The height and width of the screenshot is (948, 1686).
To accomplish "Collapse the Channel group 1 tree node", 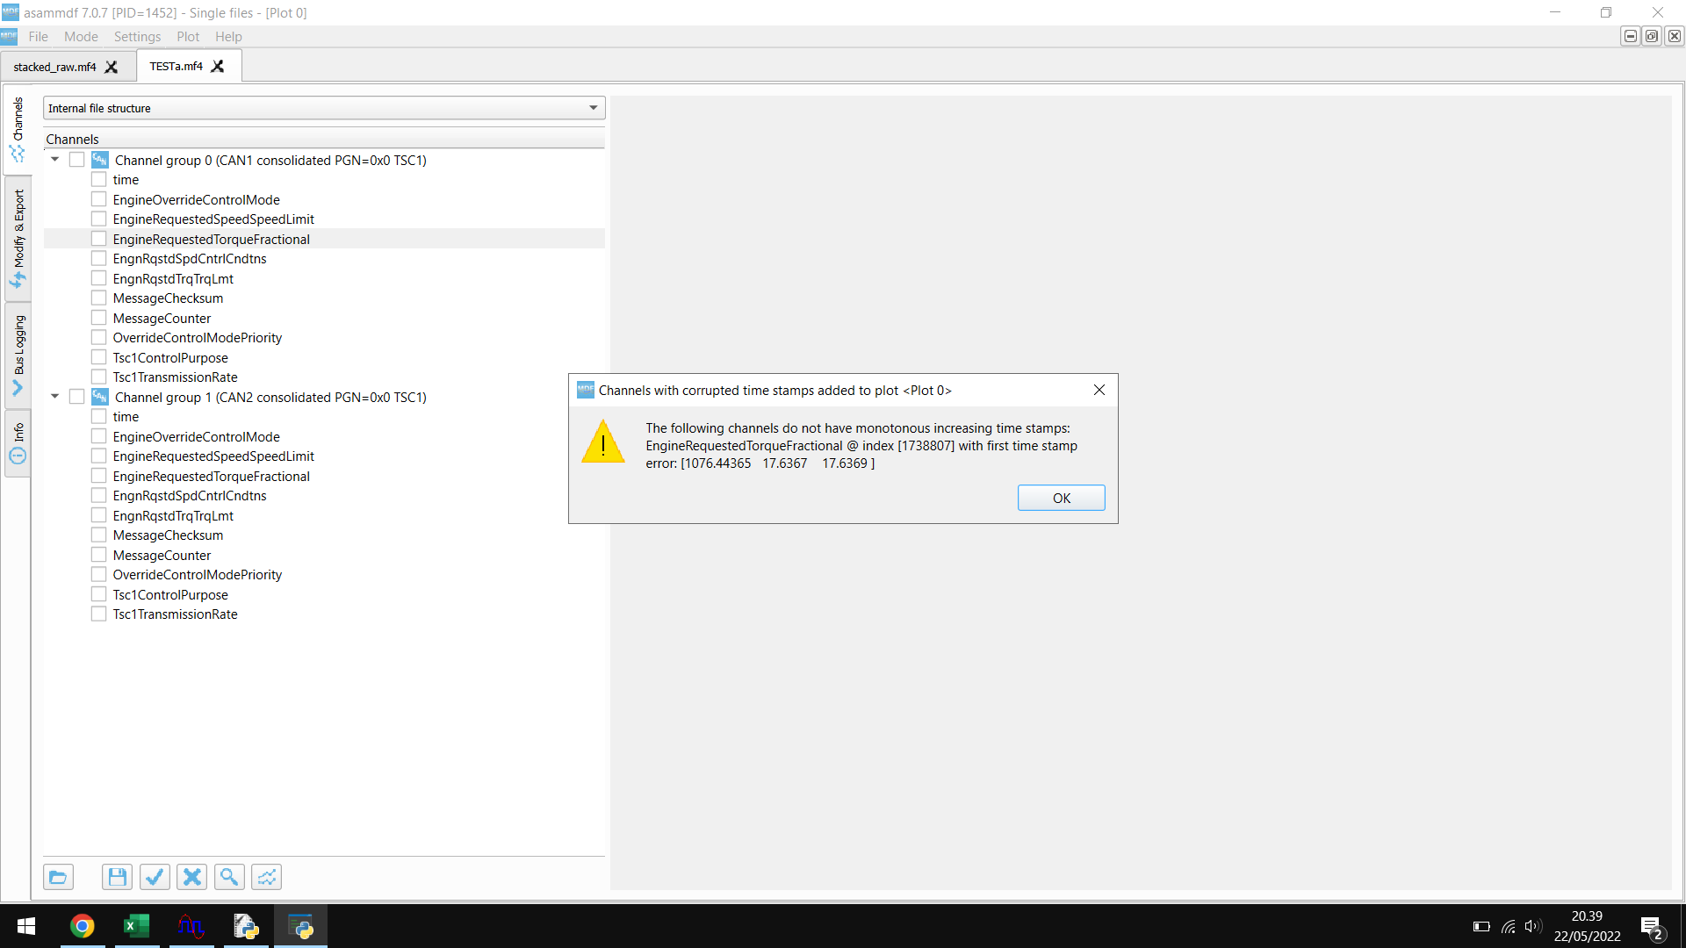I will [x=54, y=397].
